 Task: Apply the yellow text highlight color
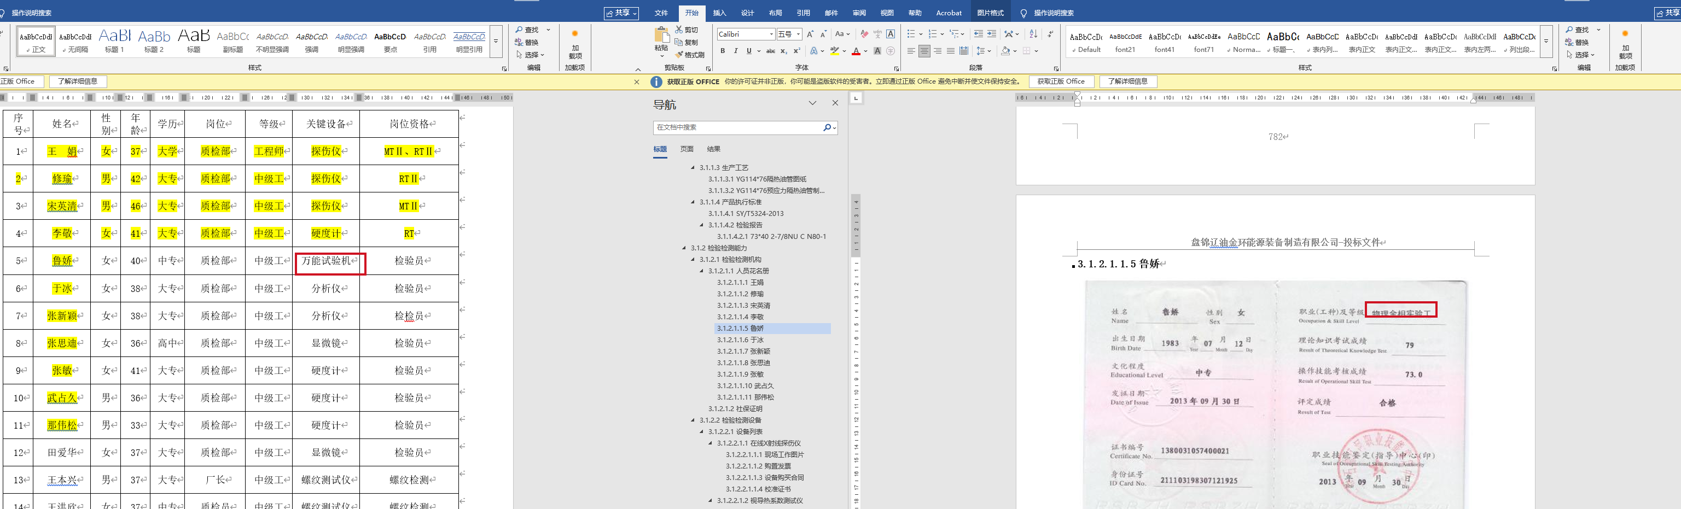click(834, 51)
